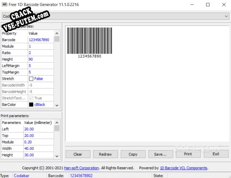Close the Barcode Generator window
231x178 pixels.
click(224, 5)
